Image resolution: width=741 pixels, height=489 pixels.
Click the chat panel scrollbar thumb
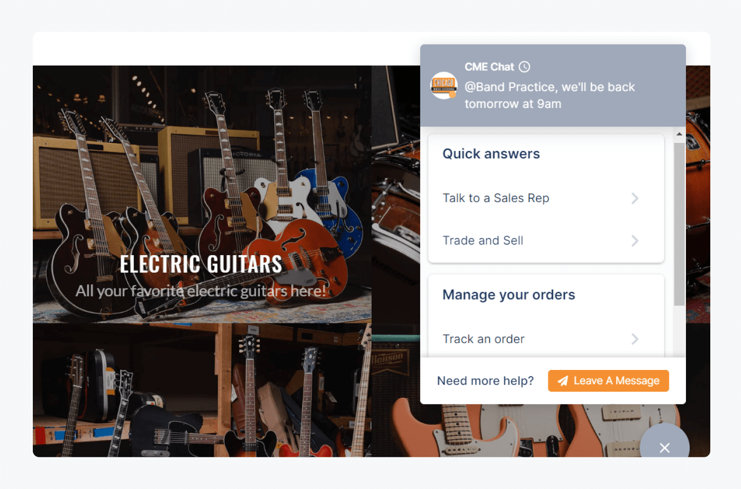(679, 222)
